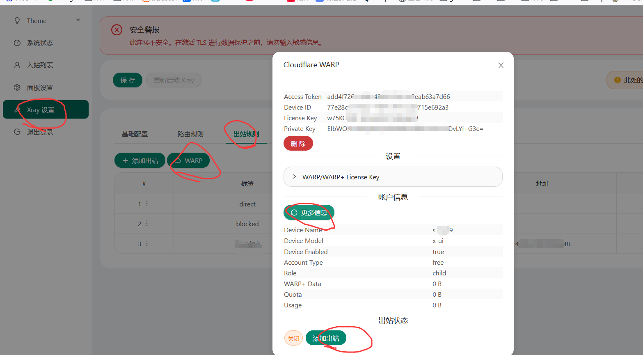Close the Cloudflare WARP dialog with X

pyautogui.click(x=501, y=65)
